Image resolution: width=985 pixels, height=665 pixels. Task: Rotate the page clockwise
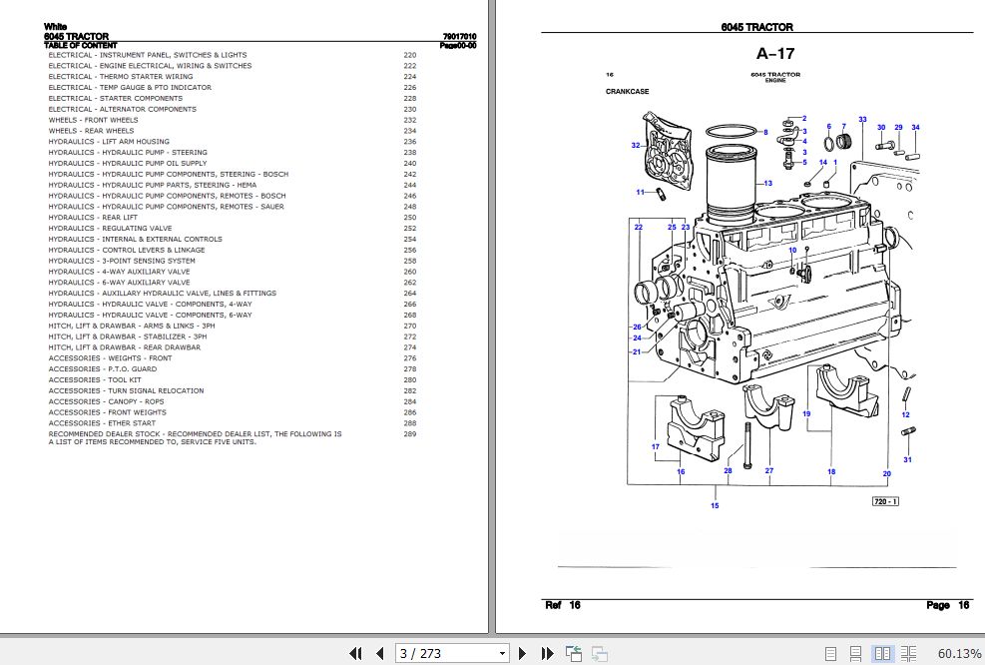click(600, 653)
